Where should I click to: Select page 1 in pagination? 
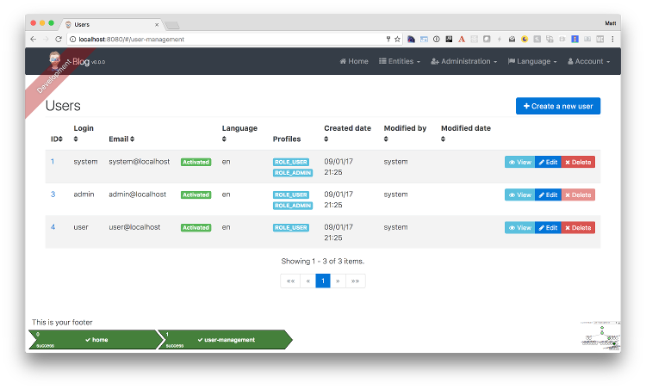(x=323, y=281)
